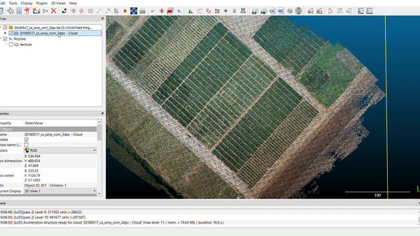Open the Tools menu

pos(13,3)
